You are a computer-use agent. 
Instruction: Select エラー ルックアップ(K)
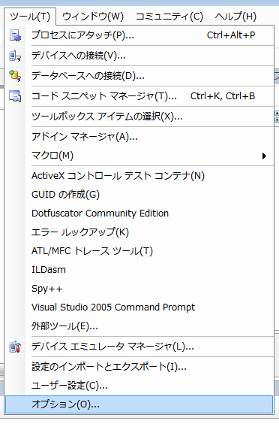click(139, 232)
